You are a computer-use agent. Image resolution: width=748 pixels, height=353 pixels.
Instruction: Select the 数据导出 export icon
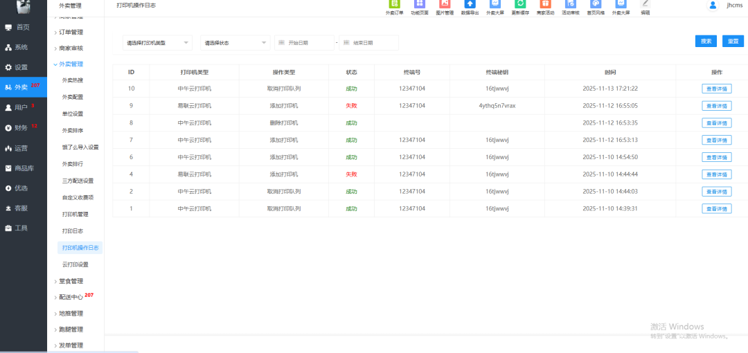click(x=470, y=6)
